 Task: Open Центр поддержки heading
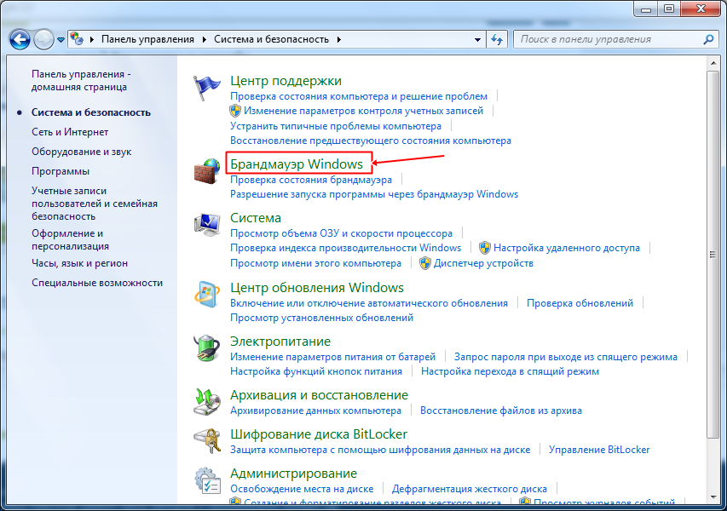(286, 81)
